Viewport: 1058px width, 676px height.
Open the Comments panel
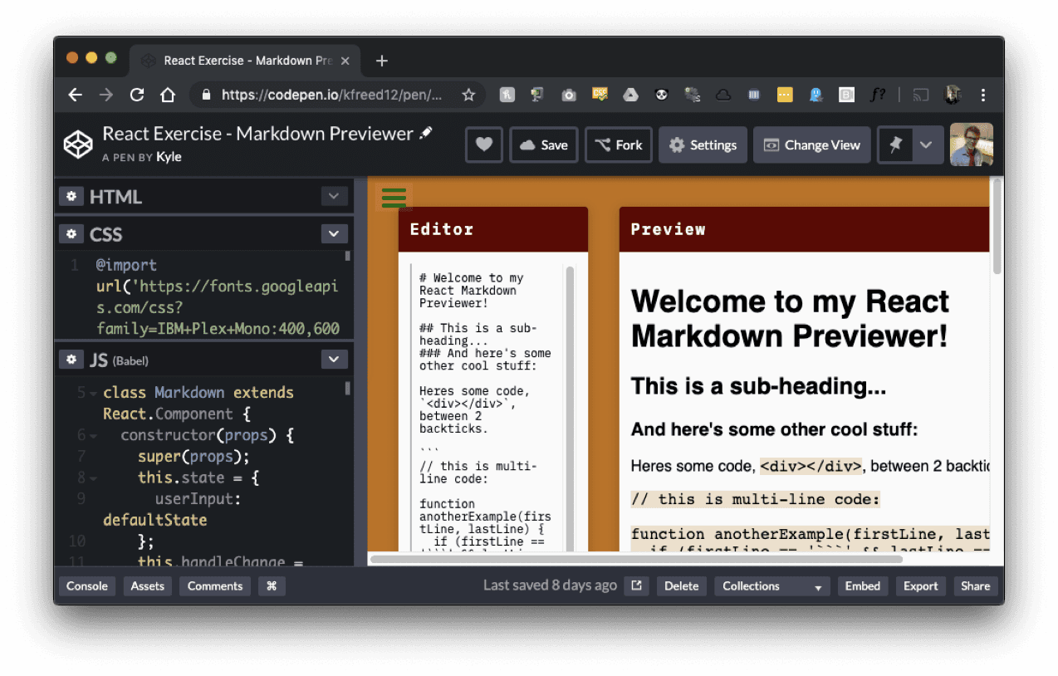(x=215, y=585)
